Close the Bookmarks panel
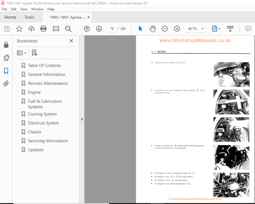The image size is (255, 204). coord(71,41)
